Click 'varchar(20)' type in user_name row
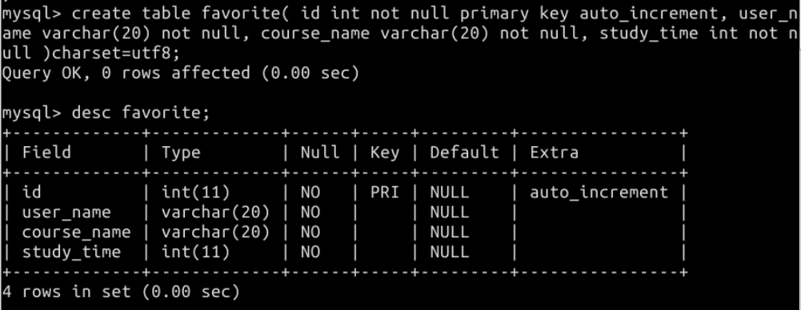The image size is (801, 310). tap(215, 212)
